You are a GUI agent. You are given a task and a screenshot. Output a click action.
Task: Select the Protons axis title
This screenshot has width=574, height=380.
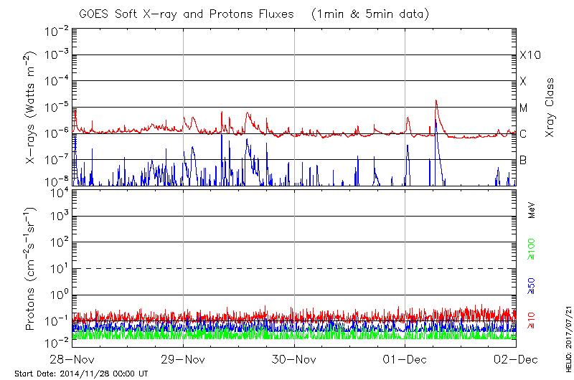click(32, 269)
